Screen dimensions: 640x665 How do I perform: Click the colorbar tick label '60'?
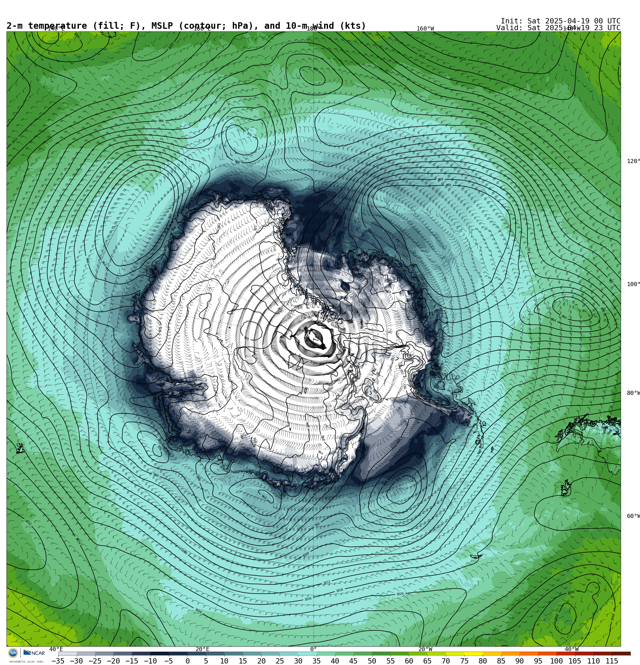[409, 661]
